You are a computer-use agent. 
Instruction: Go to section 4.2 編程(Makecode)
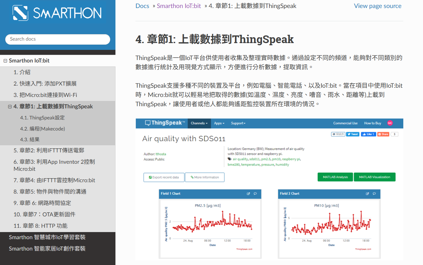point(43,129)
